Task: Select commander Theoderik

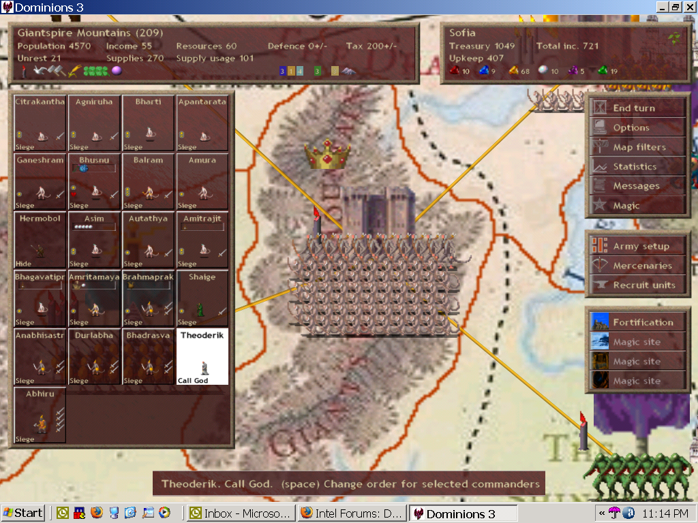Action: [x=202, y=357]
